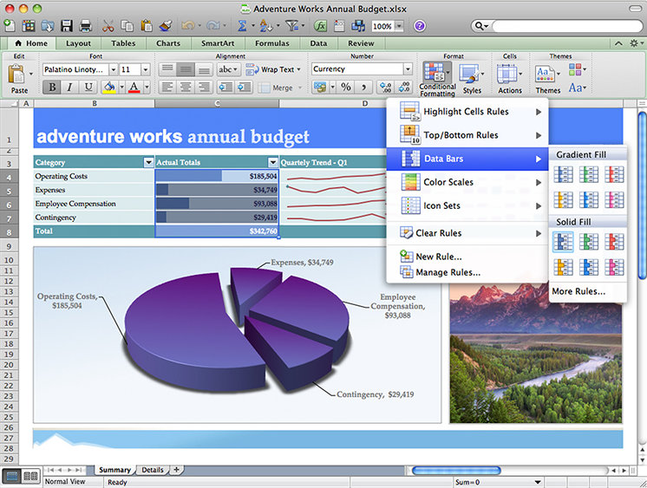647x488 pixels.
Task: Open the Actual Totals filter dropdown
Action: coord(272,163)
